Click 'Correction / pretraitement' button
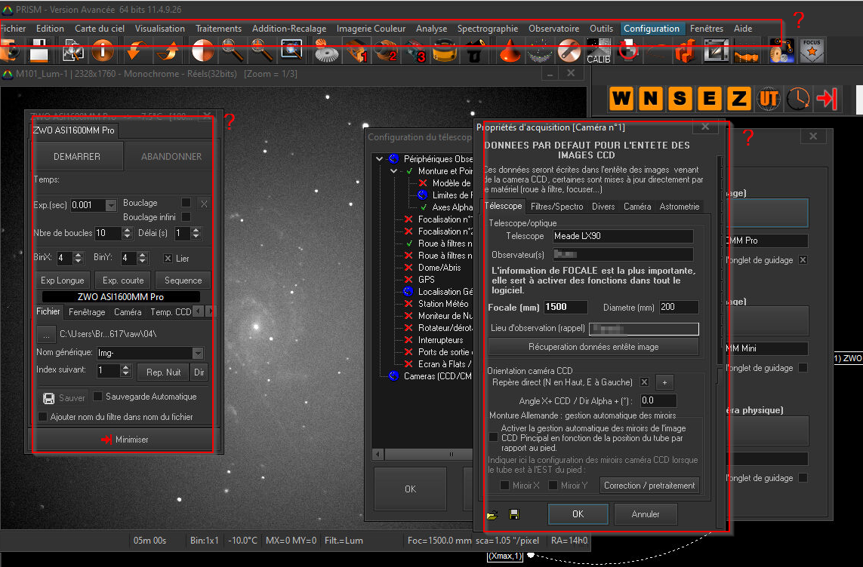The width and height of the screenshot is (863, 567). (x=649, y=486)
